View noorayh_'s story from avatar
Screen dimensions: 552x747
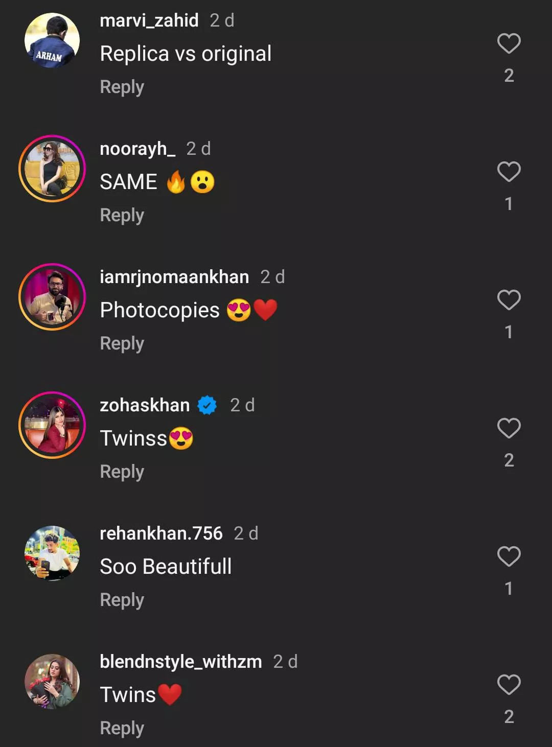(x=52, y=169)
